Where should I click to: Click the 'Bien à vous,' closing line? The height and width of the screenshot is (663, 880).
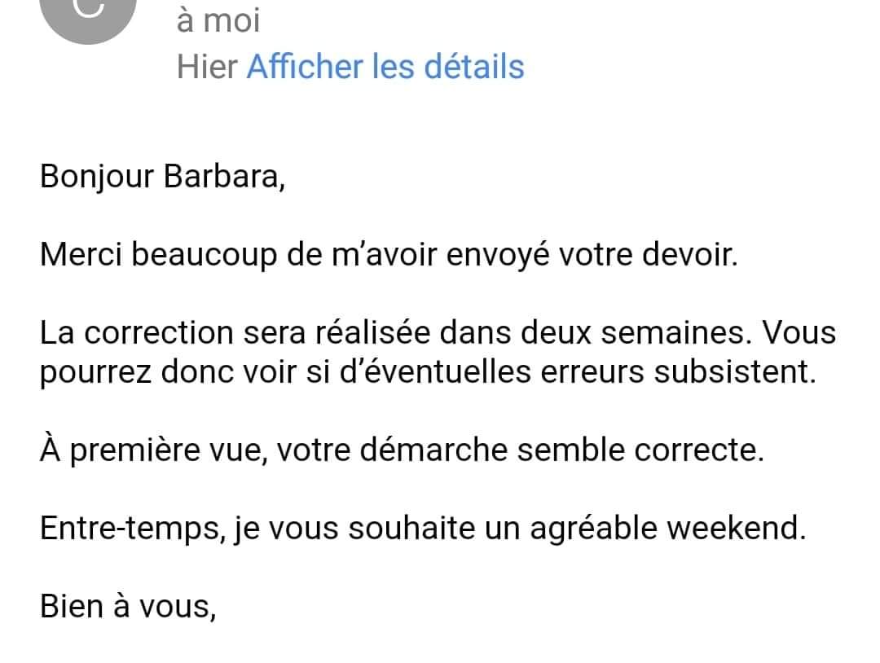(x=128, y=607)
